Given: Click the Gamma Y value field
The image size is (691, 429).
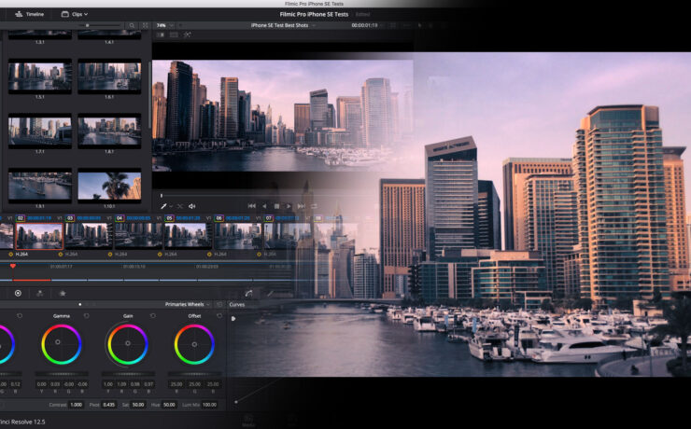Looking at the screenshot, I should (41, 384).
